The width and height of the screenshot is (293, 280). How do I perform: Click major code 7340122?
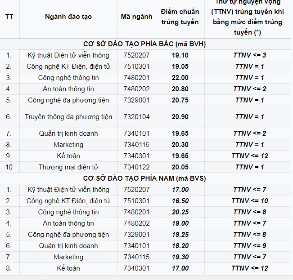click(136, 167)
